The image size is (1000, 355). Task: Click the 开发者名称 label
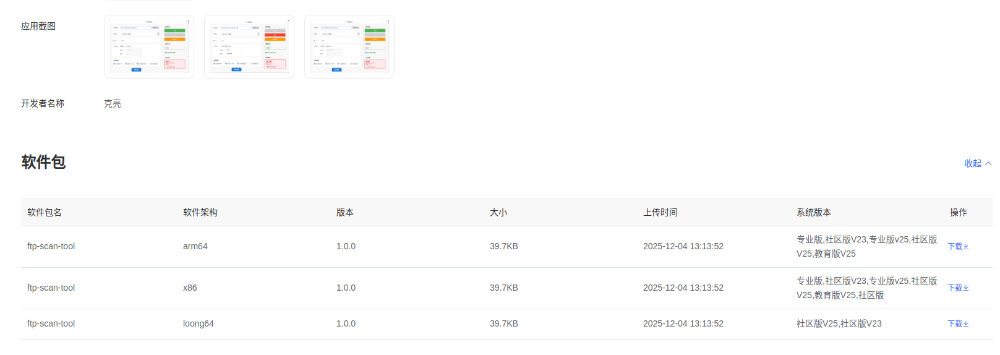[x=43, y=103]
